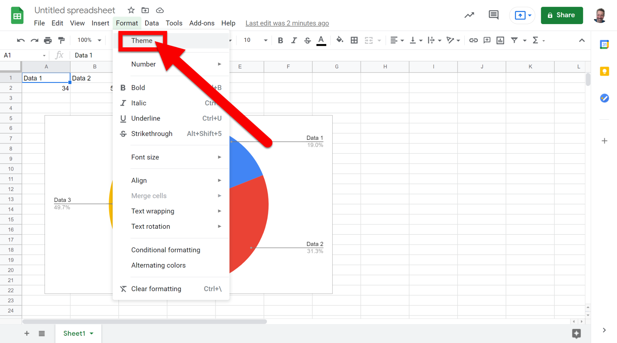Viewport: 617px width, 343px height.
Task: Click the fill color bucket icon
Action: (340, 40)
